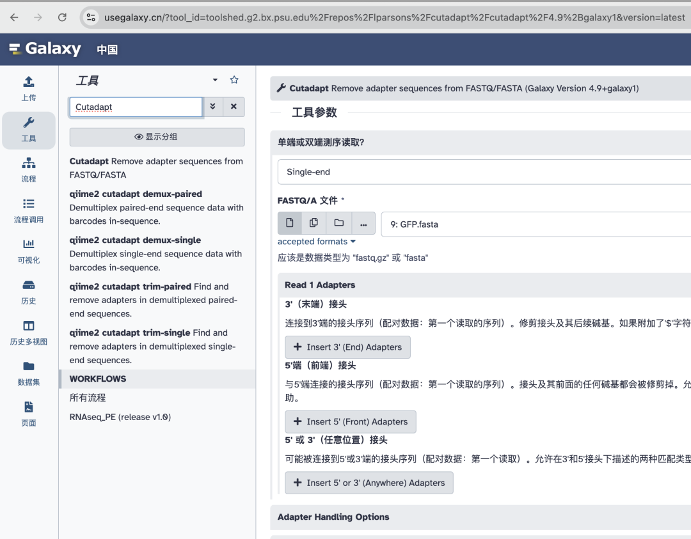Open the 上传 upload panel
Screen dimensions: 691x539
29,88
